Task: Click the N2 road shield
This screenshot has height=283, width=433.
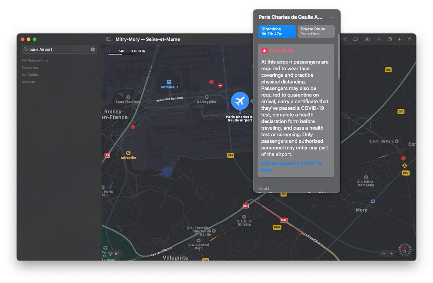Action: click(246, 206)
